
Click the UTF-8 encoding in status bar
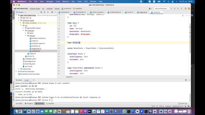(161, 106)
